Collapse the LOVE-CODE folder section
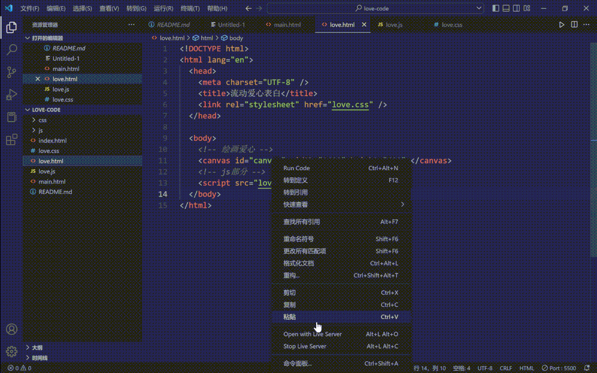Screen dimensions: 597x373 28,109
